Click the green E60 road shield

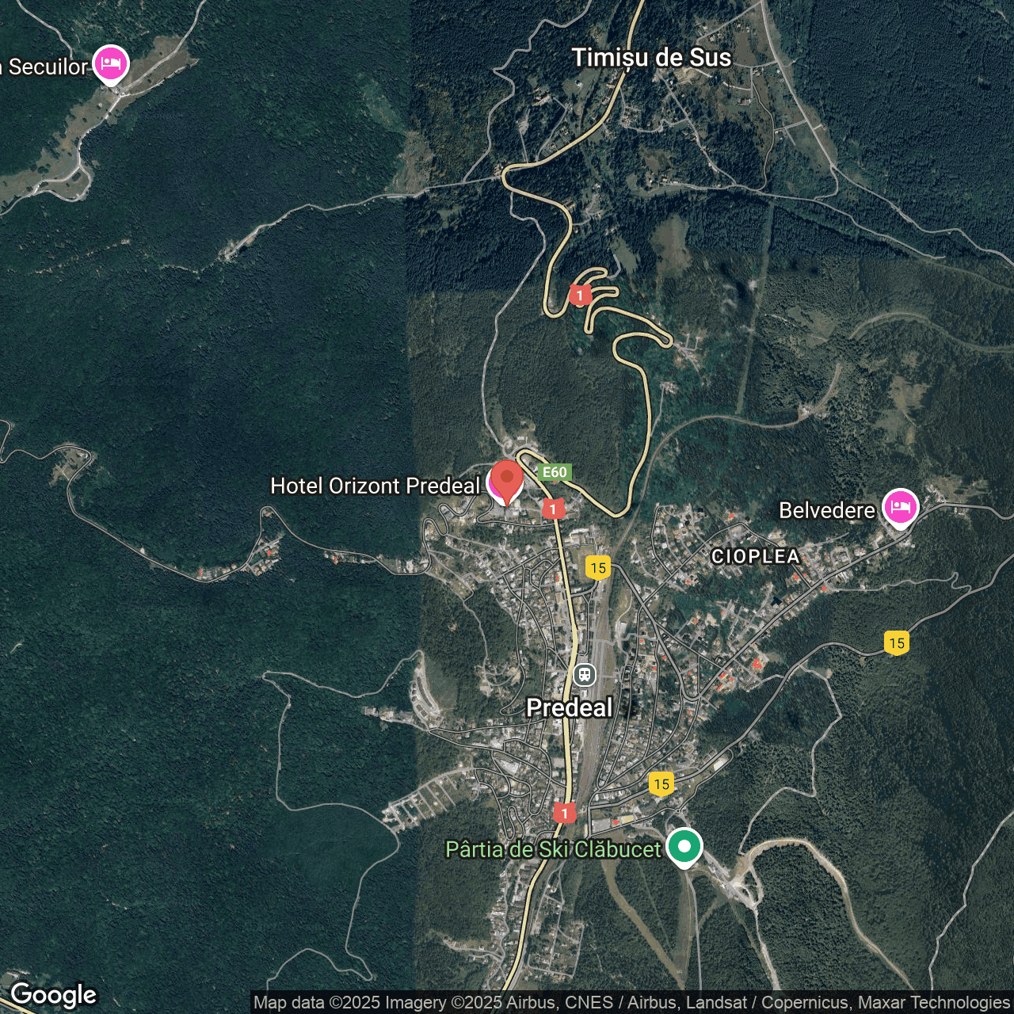pyautogui.click(x=554, y=472)
